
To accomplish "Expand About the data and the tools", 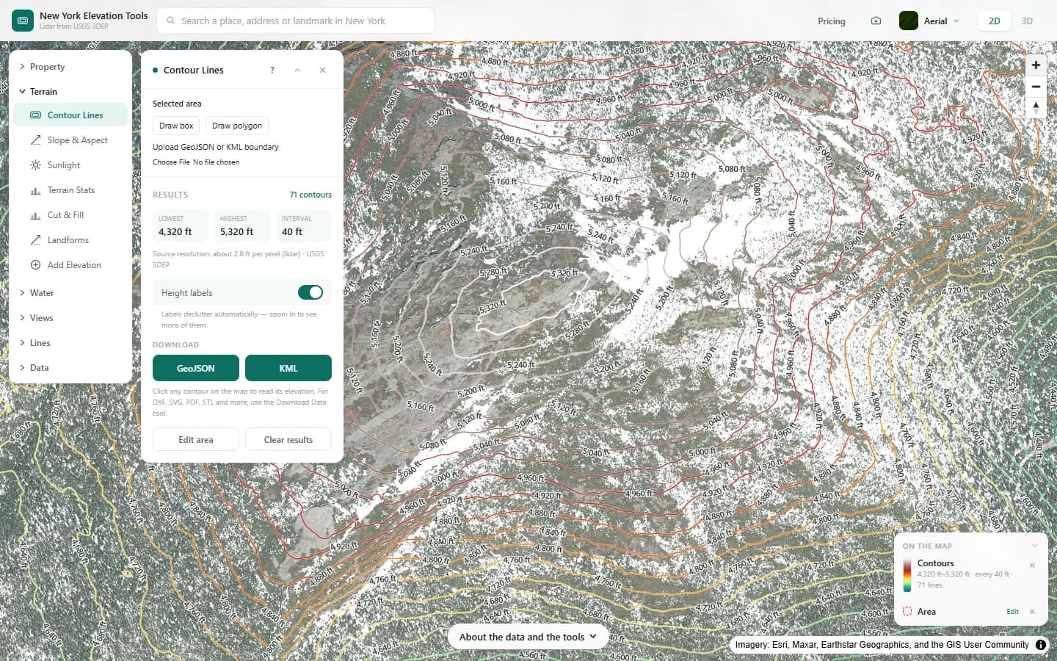I will coord(528,637).
